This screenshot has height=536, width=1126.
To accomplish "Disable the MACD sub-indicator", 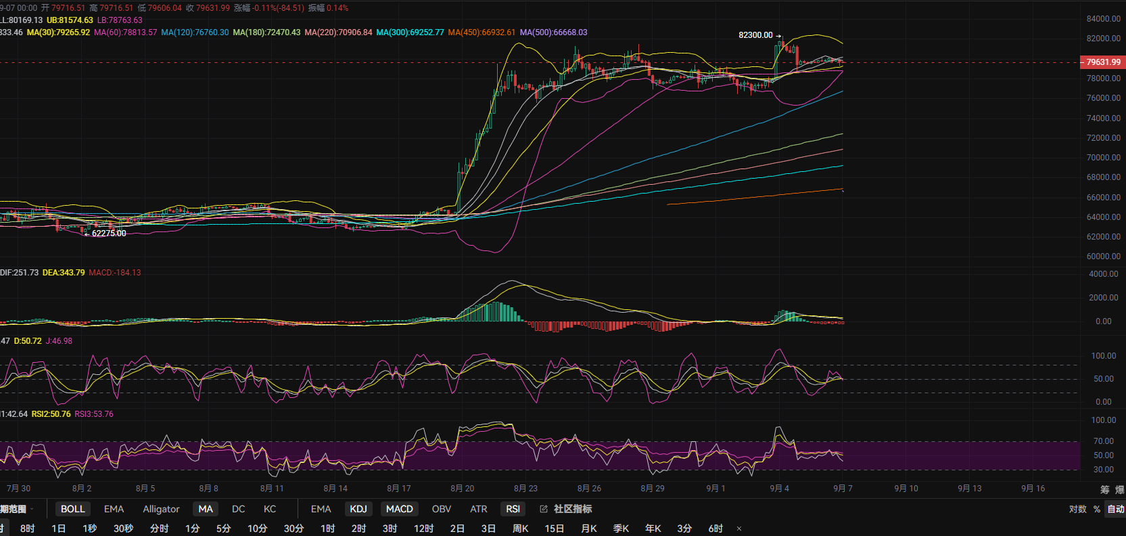I will [x=399, y=509].
